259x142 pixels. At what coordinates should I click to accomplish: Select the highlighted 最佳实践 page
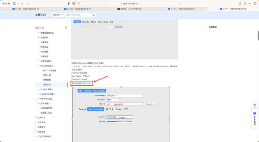[47, 85]
